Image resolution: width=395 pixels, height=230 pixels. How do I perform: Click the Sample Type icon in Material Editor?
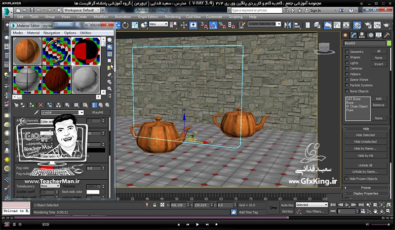coord(110,40)
